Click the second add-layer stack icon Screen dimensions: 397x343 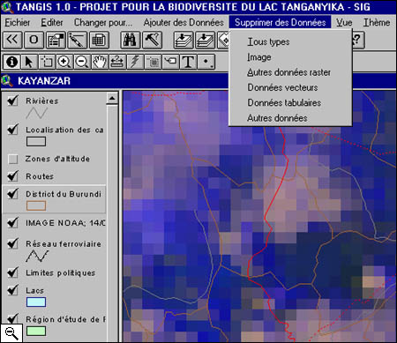click(x=206, y=40)
